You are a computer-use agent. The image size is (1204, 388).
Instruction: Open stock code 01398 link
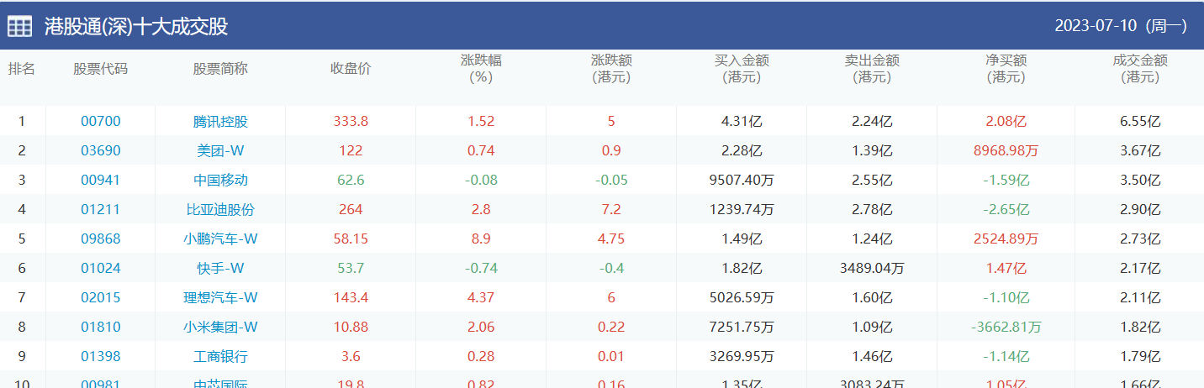tap(101, 356)
